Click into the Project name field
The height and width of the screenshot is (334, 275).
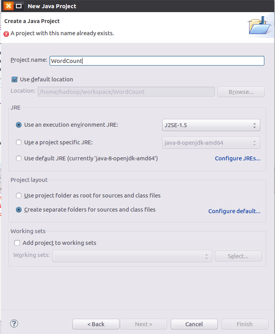pyautogui.click(x=157, y=61)
